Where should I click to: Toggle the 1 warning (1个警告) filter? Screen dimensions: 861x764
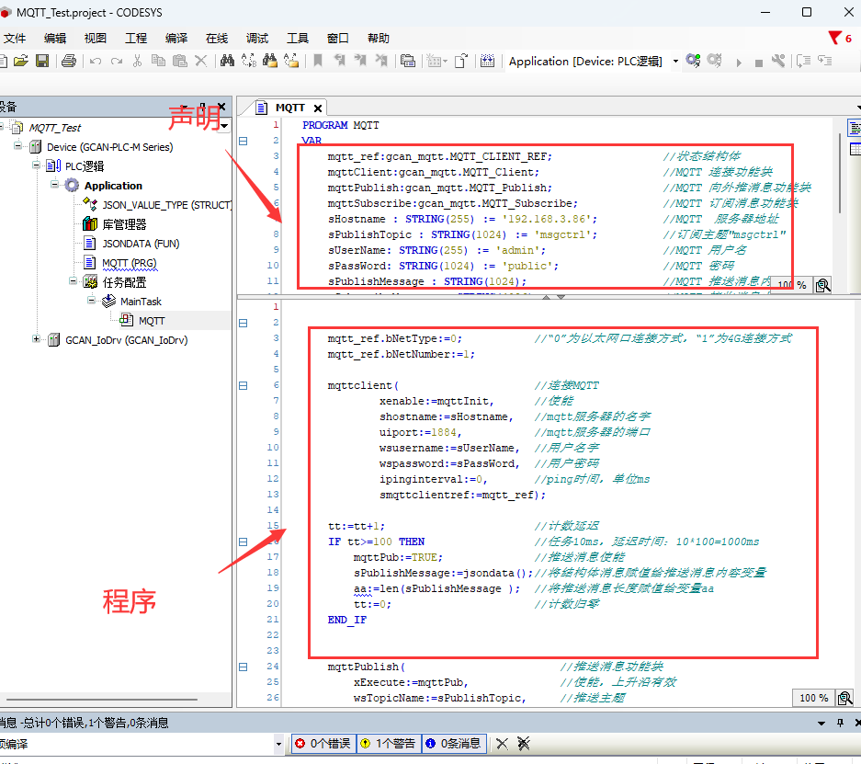point(387,743)
